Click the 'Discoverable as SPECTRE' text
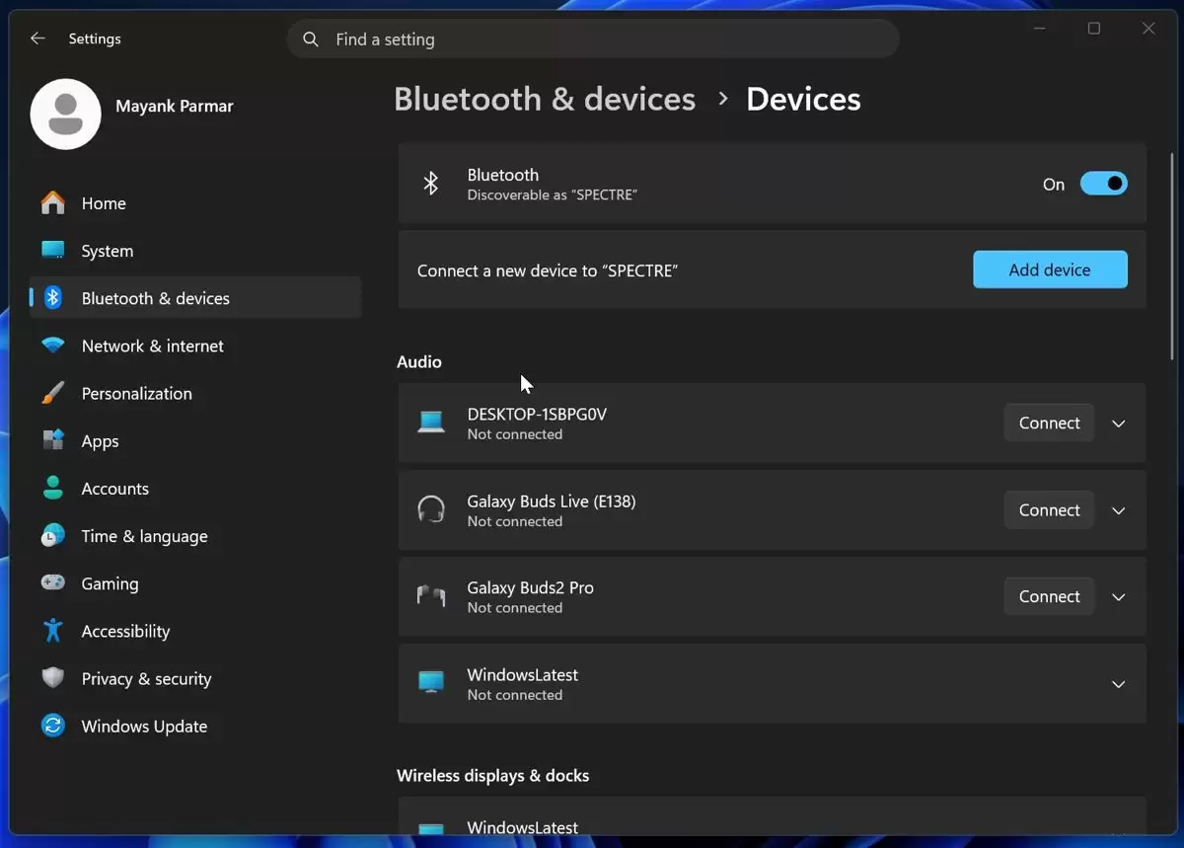This screenshot has width=1184, height=848. point(553,195)
